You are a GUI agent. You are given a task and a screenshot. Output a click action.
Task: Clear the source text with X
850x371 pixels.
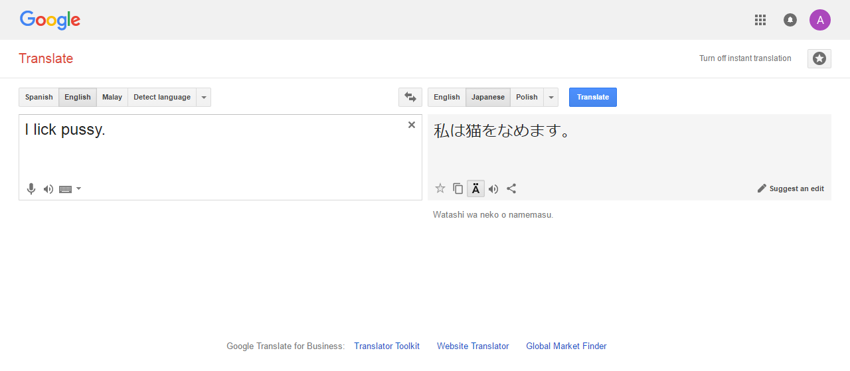411,125
